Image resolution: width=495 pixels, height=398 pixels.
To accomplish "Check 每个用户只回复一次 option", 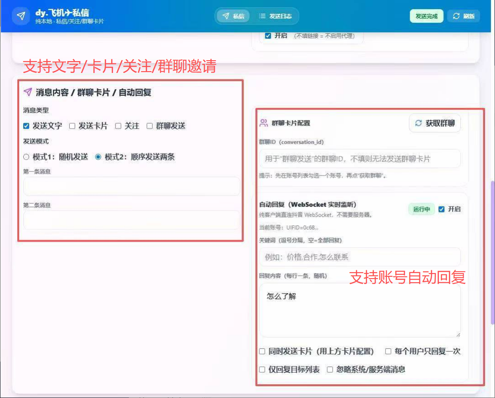I will [388, 351].
